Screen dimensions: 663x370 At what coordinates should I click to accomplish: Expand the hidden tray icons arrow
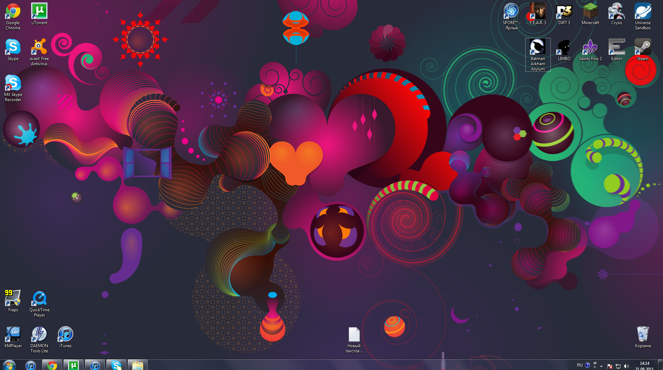click(601, 366)
